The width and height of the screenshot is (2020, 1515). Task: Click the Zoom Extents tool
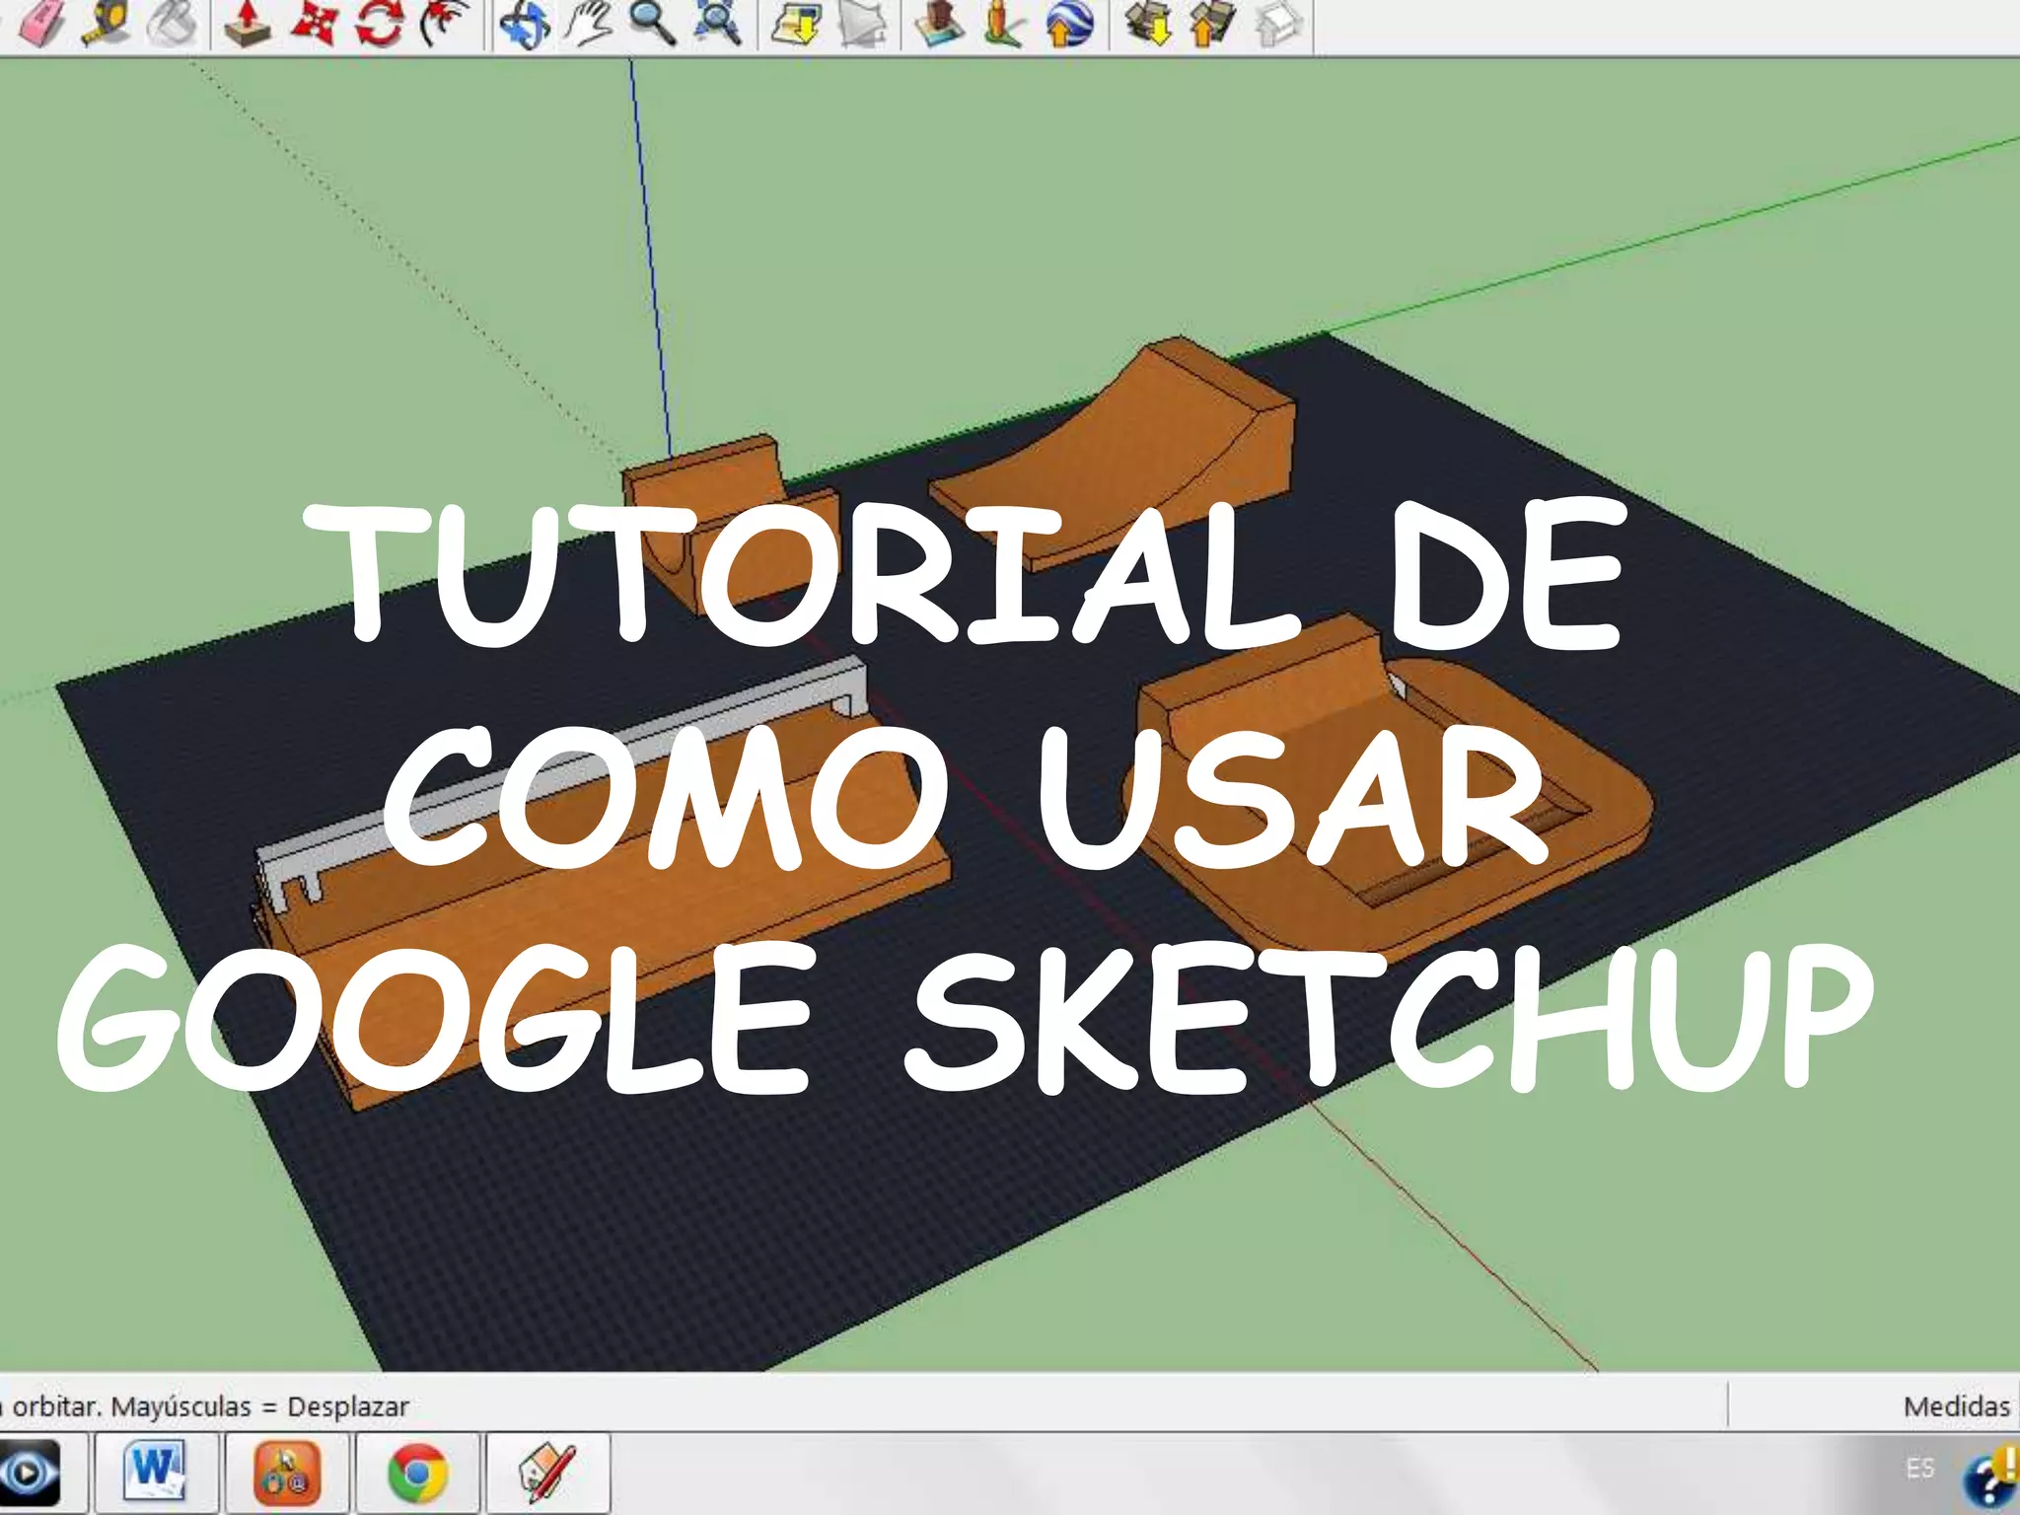click(717, 22)
